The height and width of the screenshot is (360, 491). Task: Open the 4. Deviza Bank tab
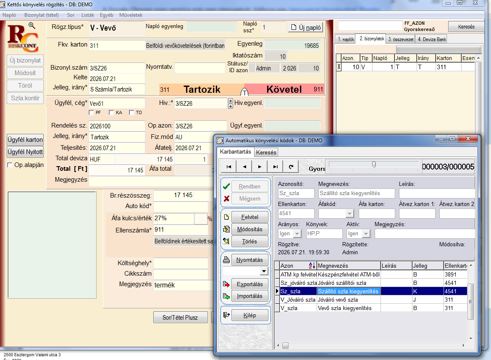432,39
